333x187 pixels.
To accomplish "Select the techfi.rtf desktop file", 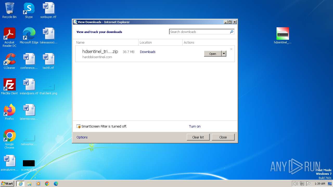I will (48, 61).
